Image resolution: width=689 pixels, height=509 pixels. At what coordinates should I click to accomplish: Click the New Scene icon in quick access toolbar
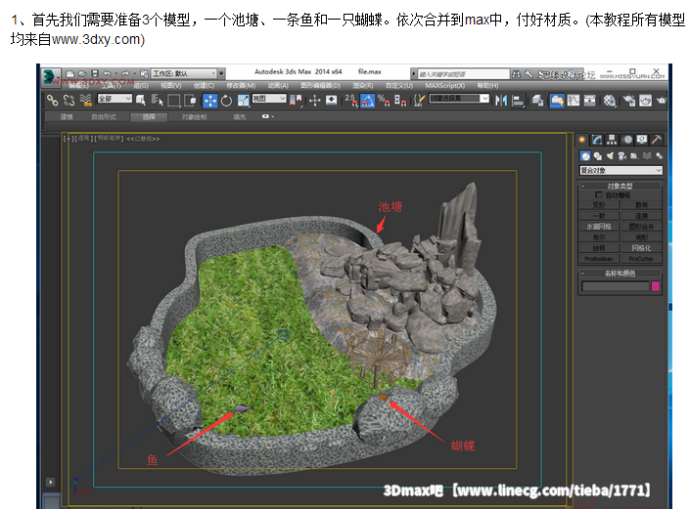(69, 73)
